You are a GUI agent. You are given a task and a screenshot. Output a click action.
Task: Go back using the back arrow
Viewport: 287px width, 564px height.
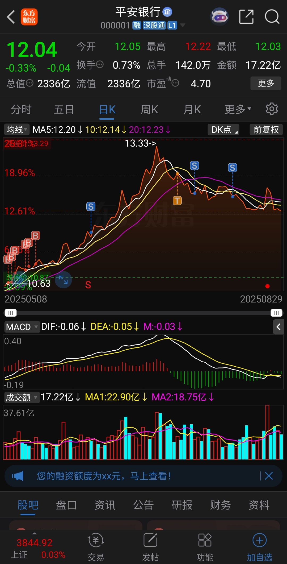(x=11, y=17)
